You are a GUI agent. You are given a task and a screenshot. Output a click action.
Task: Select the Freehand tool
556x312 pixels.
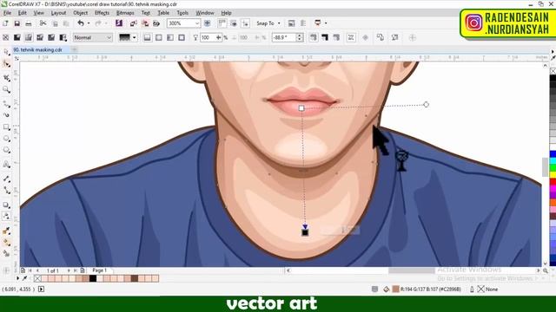coord(6,104)
